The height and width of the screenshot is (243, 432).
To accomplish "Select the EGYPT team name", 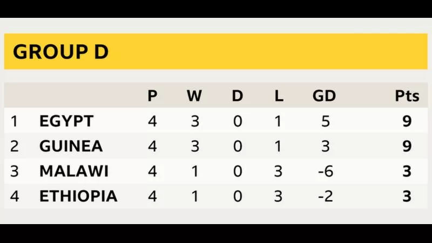I will coord(66,121).
